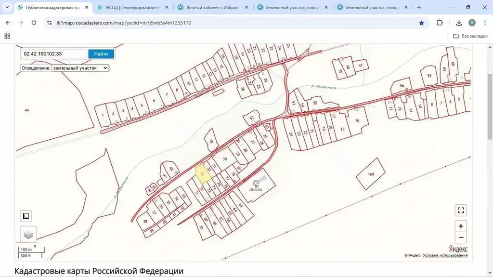Image resolution: width=493 pixels, height=277 pixels.
Task: Open the Chrome apps grid
Action: tap(7, 36)
